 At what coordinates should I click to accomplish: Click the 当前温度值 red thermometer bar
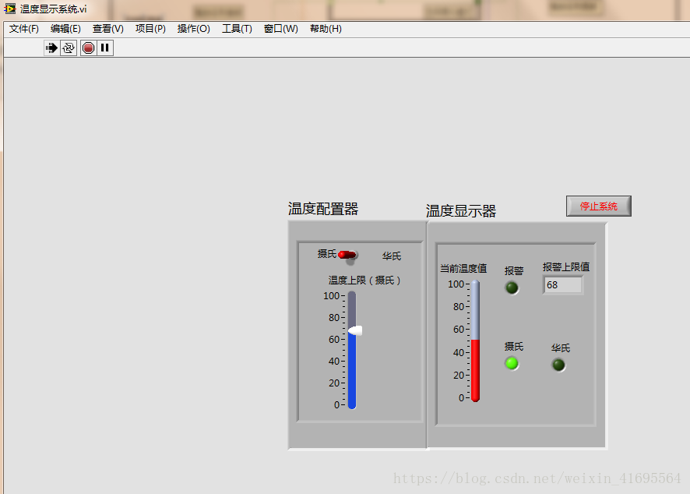coord(475,370)
